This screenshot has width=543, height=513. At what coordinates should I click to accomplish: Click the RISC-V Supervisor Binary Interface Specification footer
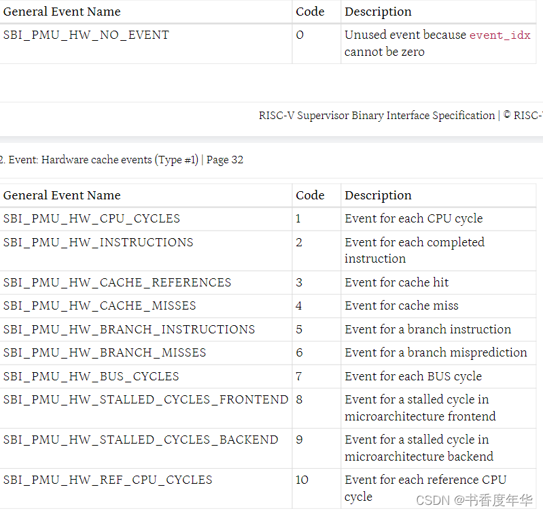(376, 116)
